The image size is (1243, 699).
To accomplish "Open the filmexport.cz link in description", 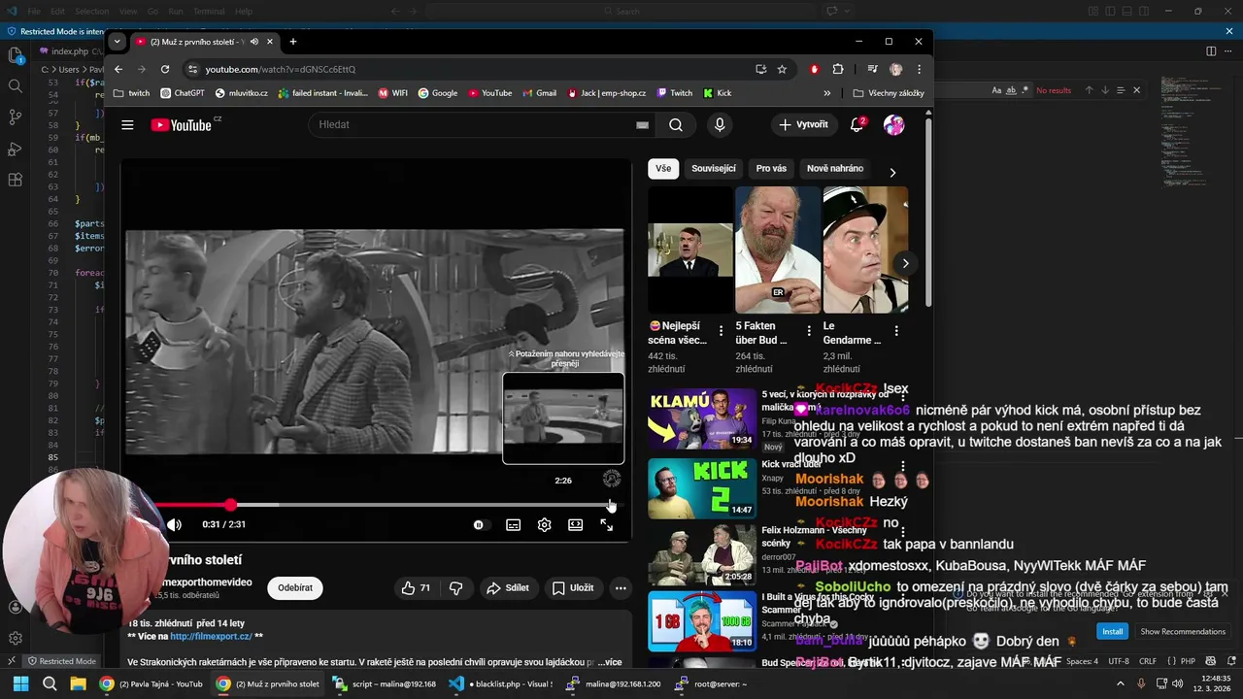I will pos(211,637).
